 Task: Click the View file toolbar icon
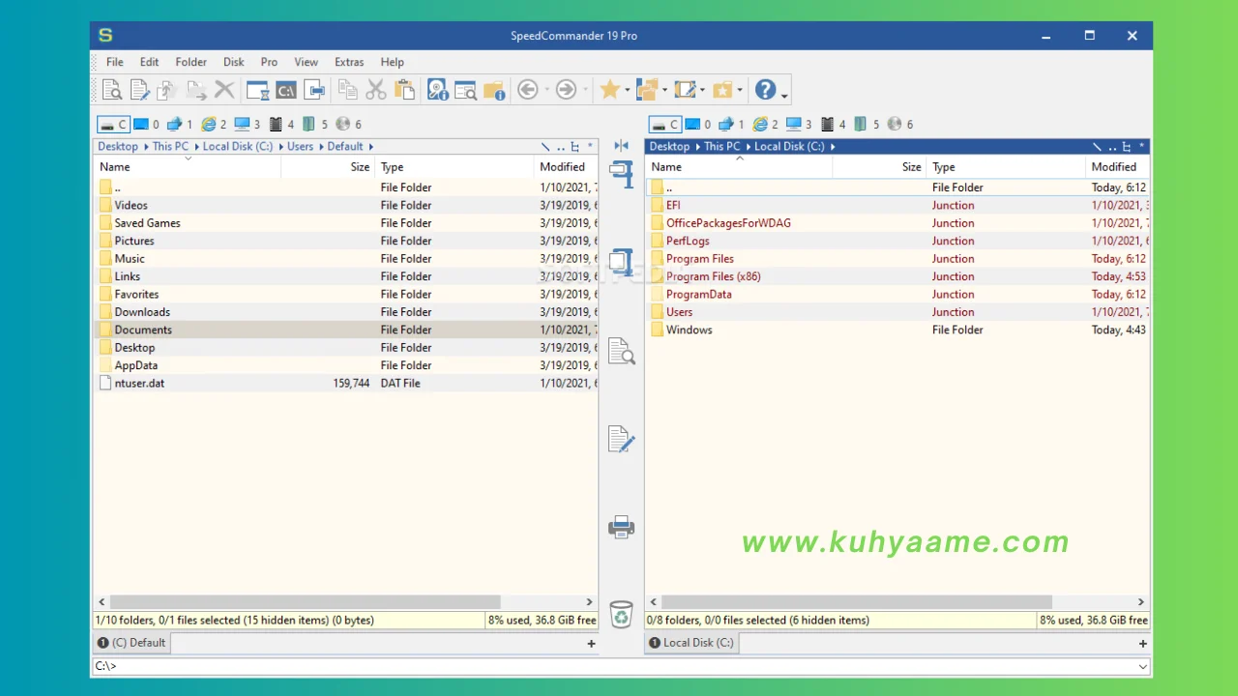click(x=112, y=90)
